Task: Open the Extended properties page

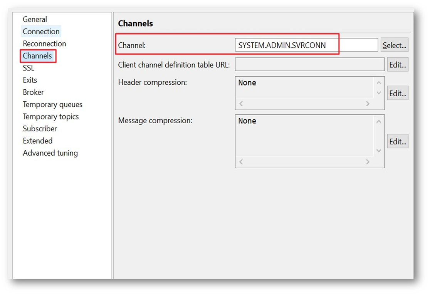Action: click(x=37, y=141)
